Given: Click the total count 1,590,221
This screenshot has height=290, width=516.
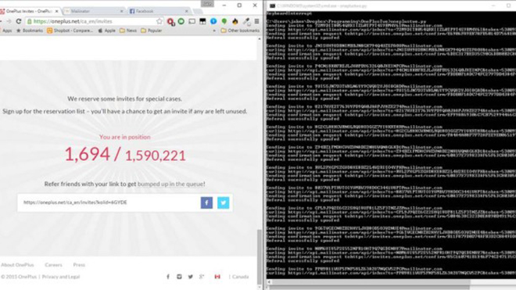Looking at the screenshot, I should click(156, 156).
